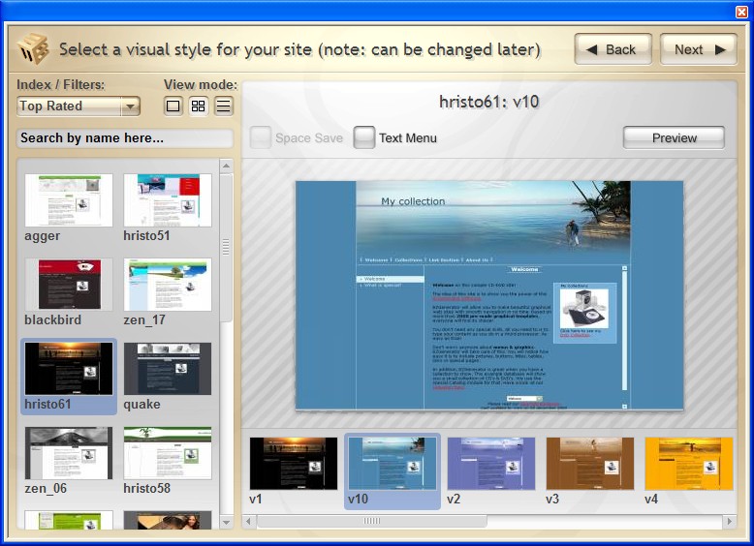754x546 pixels.
Task: Click the wizard logo icon in header
Action: pyautogui.click(x=34, y=48)
